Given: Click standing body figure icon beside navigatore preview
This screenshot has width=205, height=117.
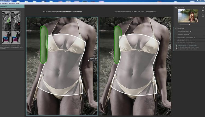Looking at the screenshot, I should point(203,13).
